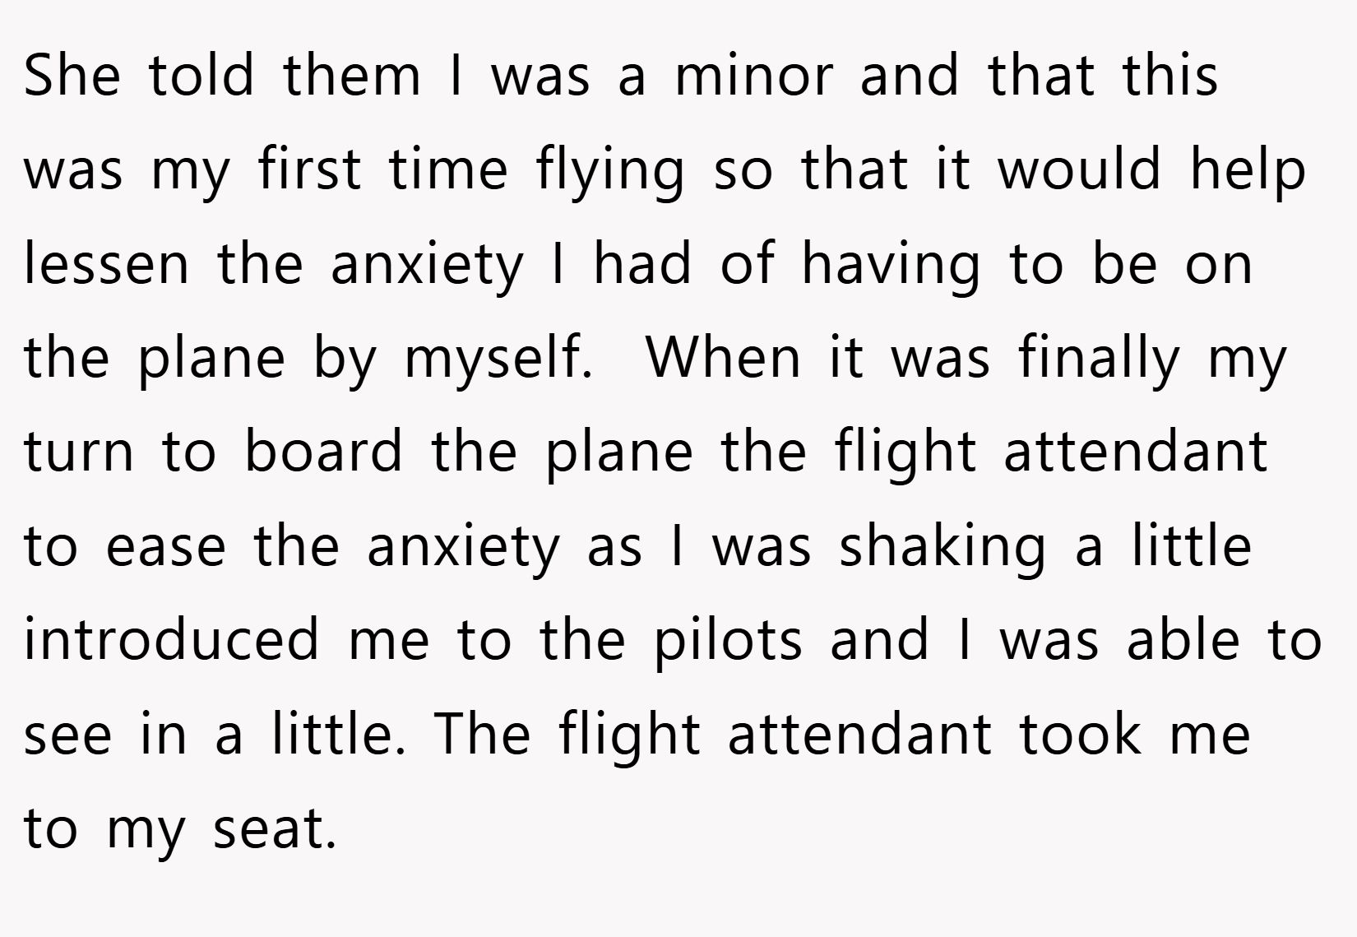Click the word "seat." ending the paragraph

(276, 828)
